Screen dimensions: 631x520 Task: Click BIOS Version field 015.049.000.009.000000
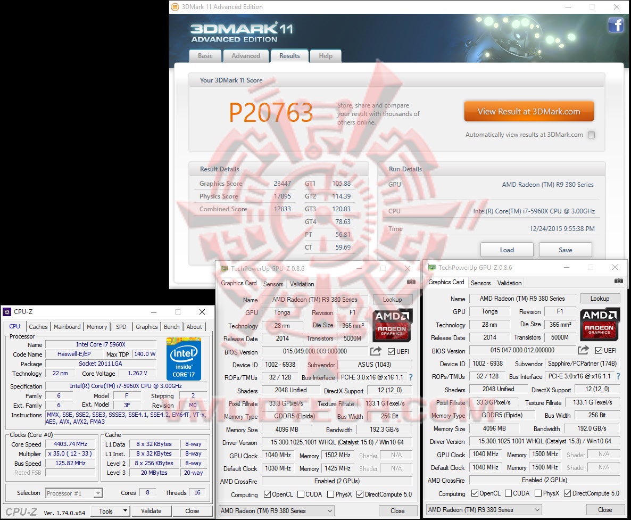314,351
